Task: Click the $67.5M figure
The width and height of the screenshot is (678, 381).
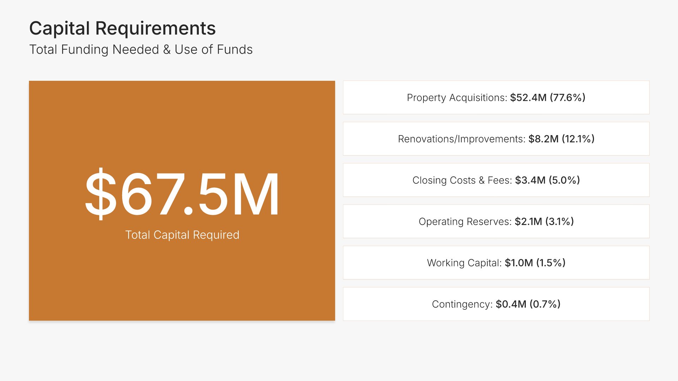Action: point(182,193)
